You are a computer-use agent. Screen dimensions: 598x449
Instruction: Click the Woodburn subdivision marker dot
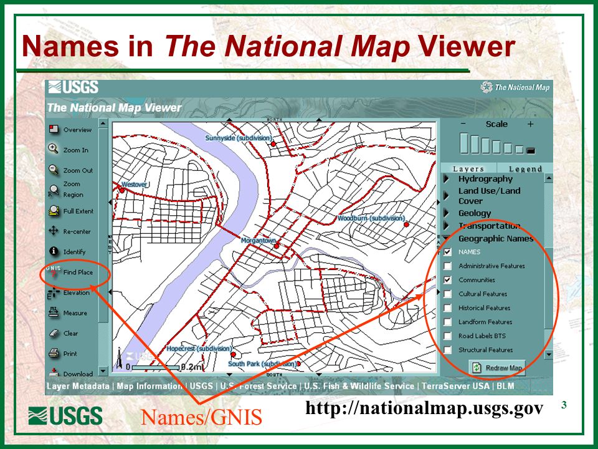(407, 224)
